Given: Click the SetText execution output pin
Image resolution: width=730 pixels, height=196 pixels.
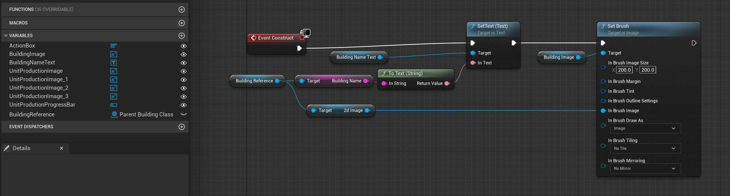Looking at the screenshot, I should point(513,43).
